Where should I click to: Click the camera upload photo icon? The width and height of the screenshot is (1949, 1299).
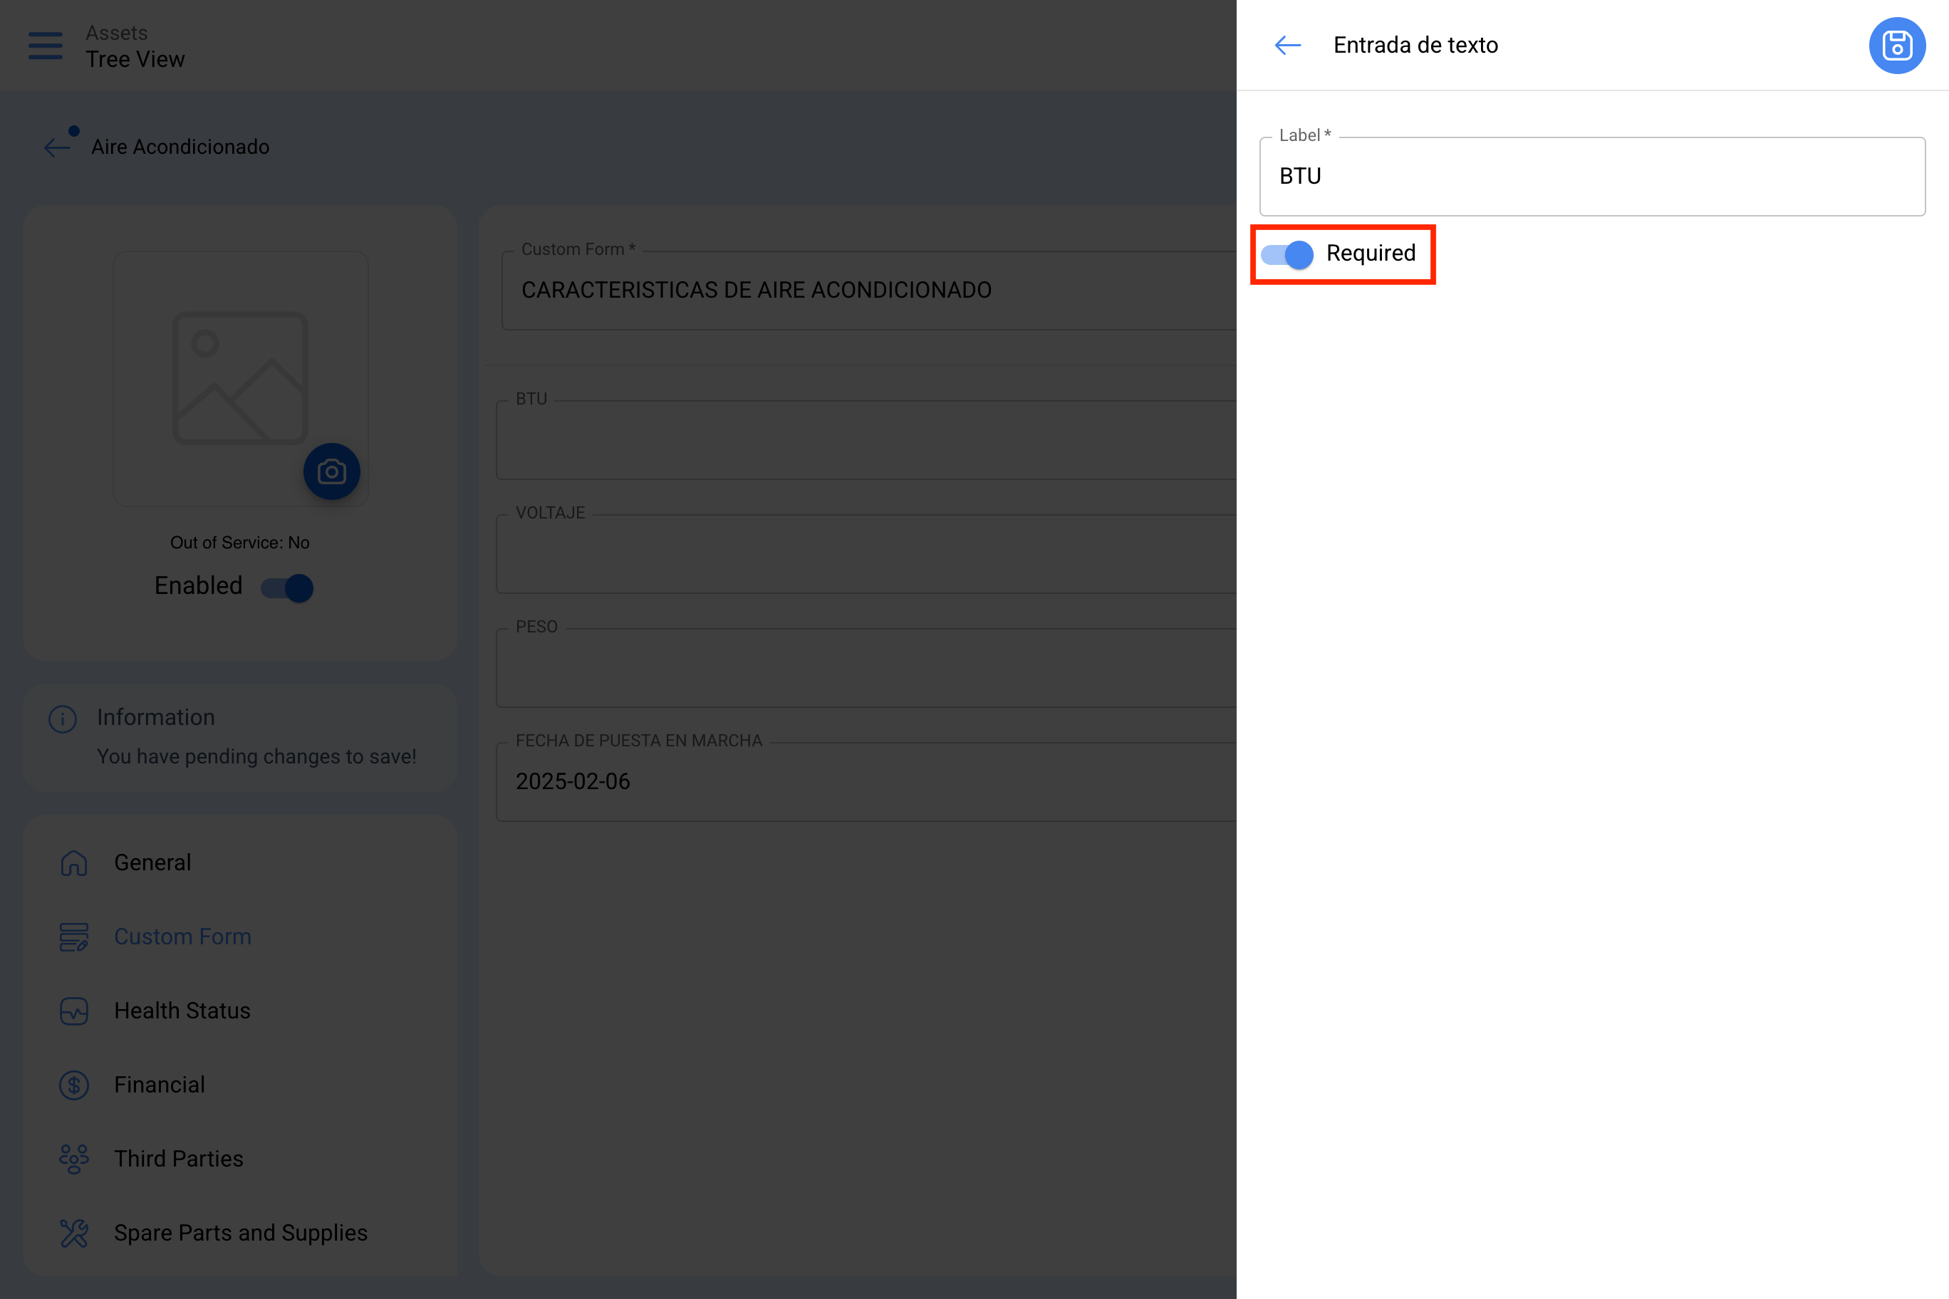[331, 471]
